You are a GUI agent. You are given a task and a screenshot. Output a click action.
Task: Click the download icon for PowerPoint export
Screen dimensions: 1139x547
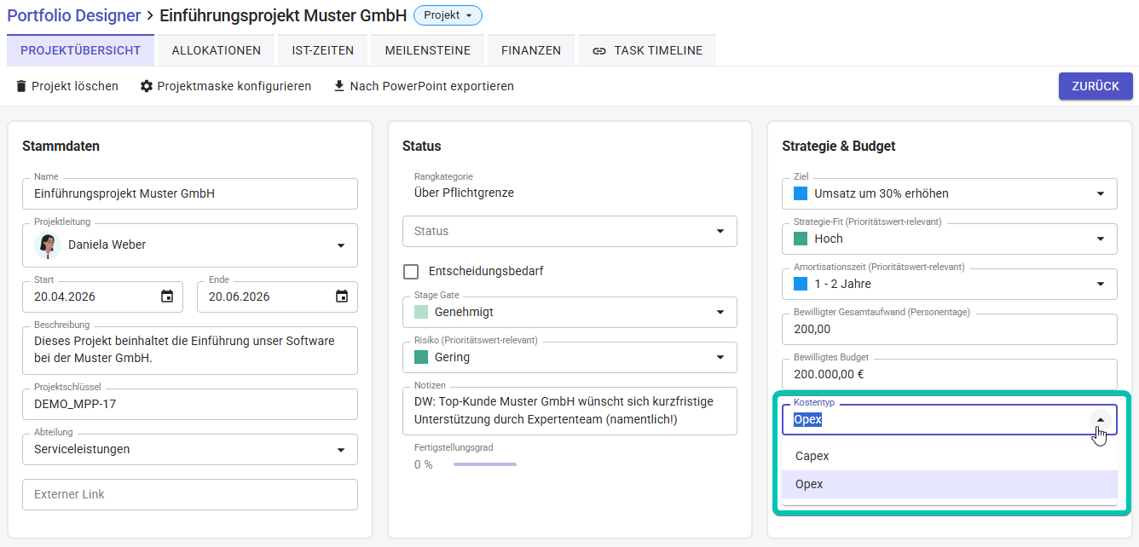pyautogui.click(x=339, y=86)
